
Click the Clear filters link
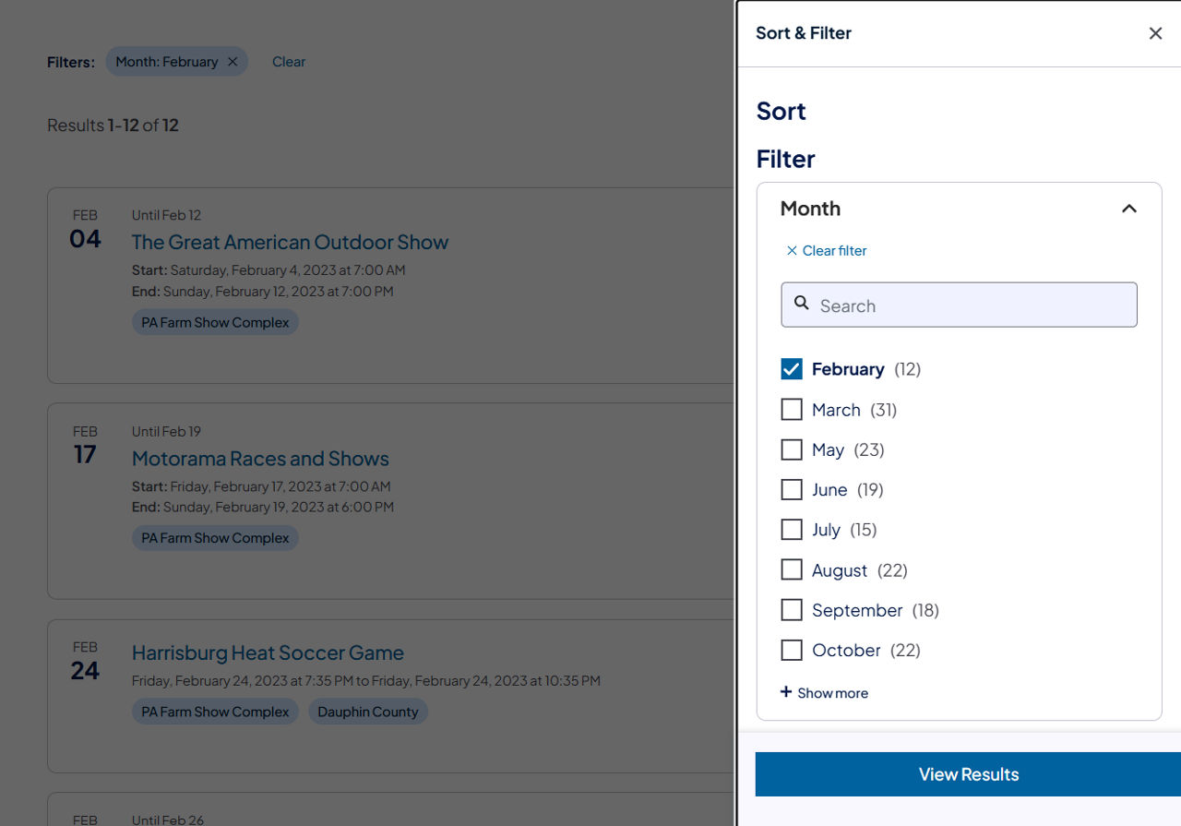[x=289, y=62]
